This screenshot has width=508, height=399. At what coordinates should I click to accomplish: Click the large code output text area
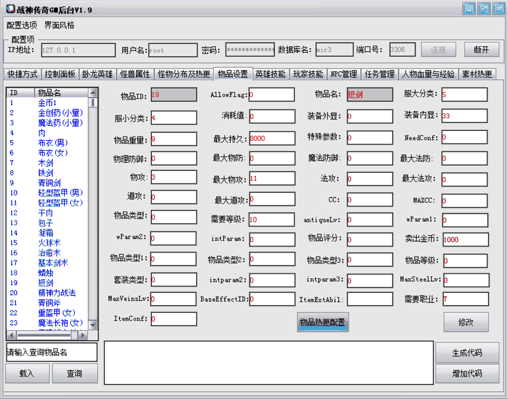(268, 363)
